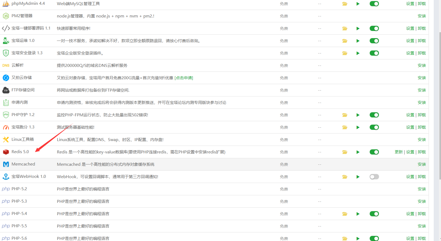
Task: Click play icon in 宝塔运维 row
Action: [358, 41]
